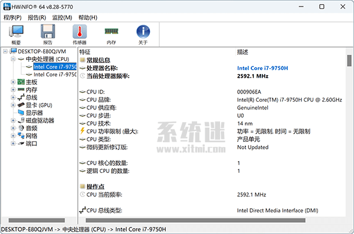Expand the 网络 tree node

click(x=13, y=136)
